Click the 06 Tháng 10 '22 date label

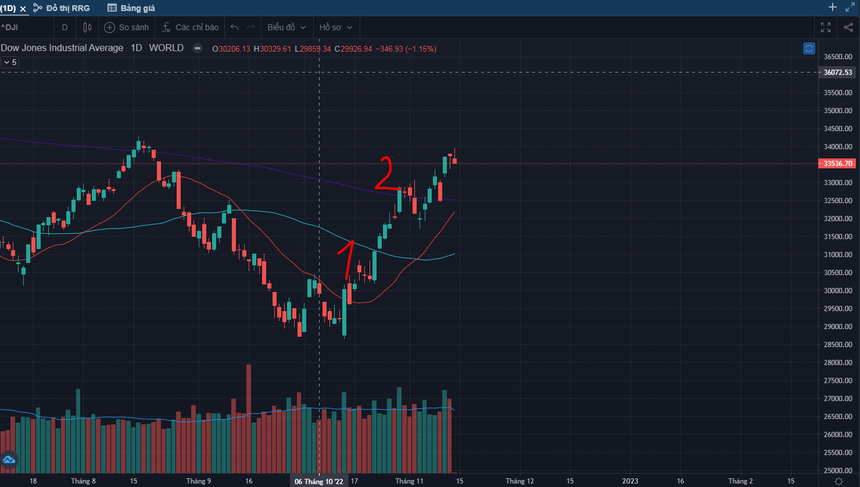(319, 481)
